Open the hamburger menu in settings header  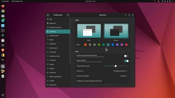tap(68, 15)
